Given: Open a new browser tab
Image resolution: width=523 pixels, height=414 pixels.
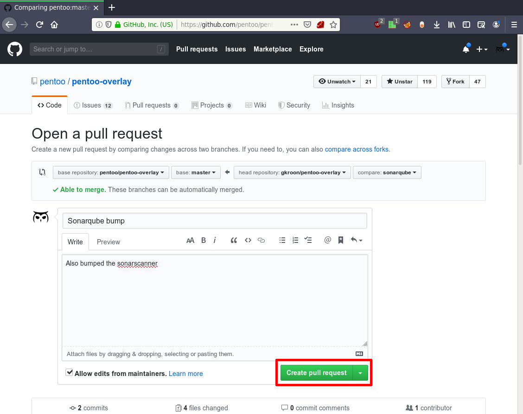Looking at the screenshot, I should [112, 7].
